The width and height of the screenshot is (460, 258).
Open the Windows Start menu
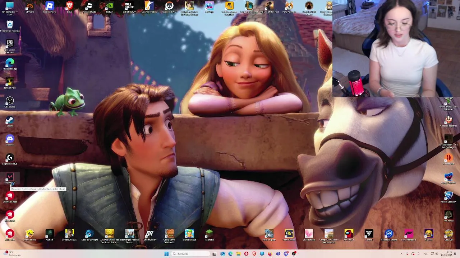(x=166, y=254)
